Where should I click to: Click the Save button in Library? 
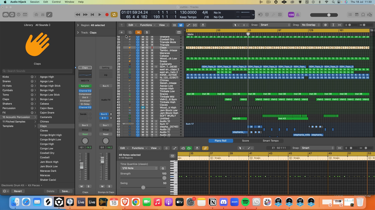[x=65, y=191]
